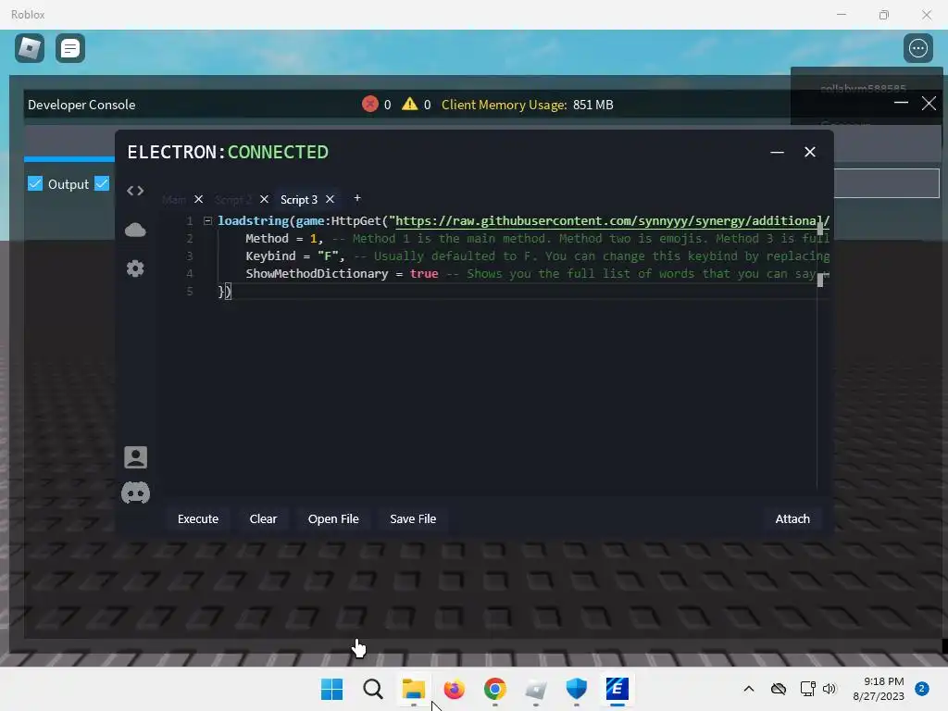Open the Electron Discord icon

click(135, 493)
